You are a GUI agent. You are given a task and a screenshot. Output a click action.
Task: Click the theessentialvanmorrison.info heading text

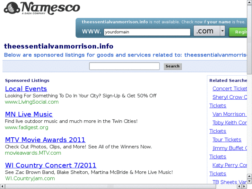click(59, 46)
